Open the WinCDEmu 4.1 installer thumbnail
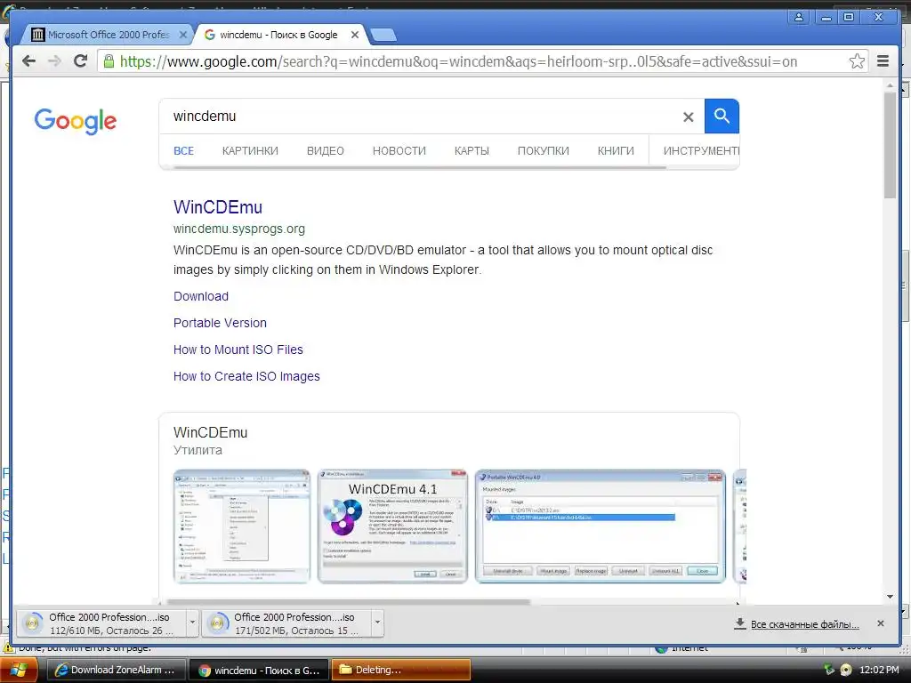This screenshot has width=911, height=683. (392, 526)
